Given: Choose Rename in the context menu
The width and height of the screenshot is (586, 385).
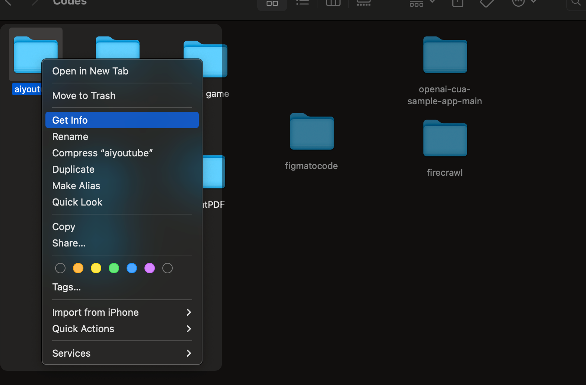Looking at the screenshot, I should pos(122,137).
